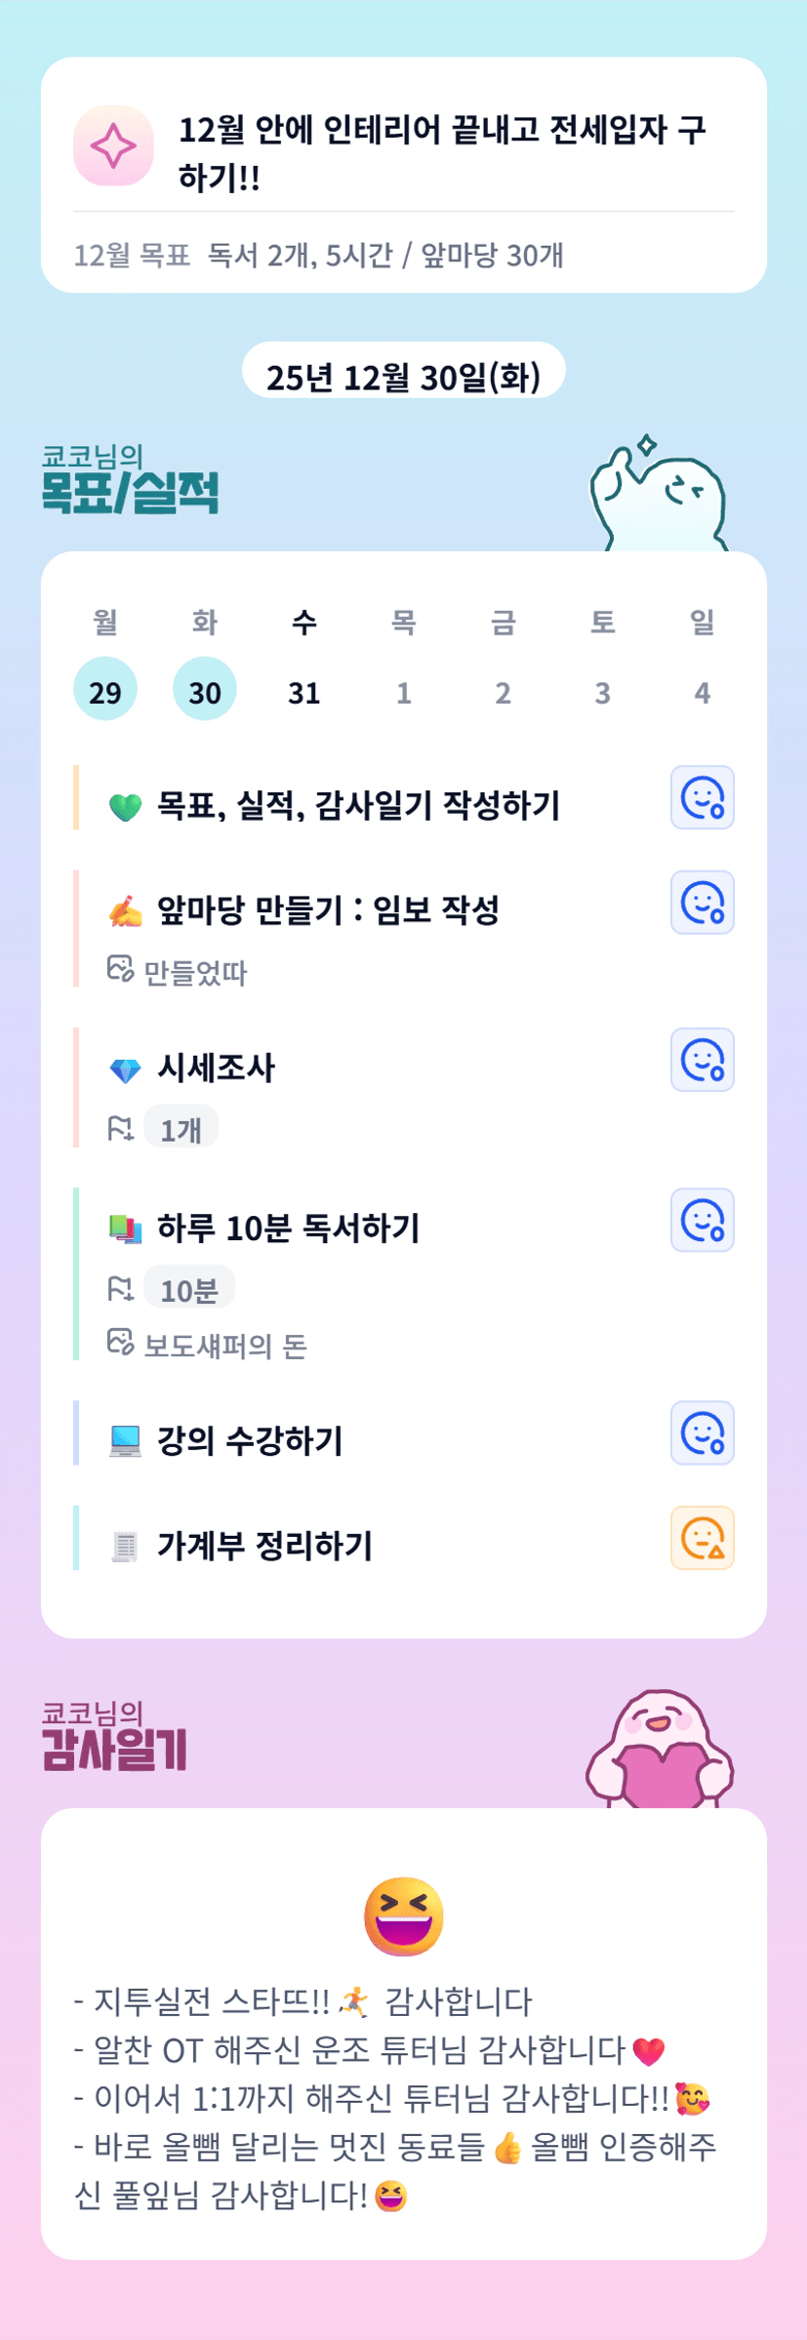Click the 보도섀퍼의 돈 note text
The image size is (807, 2340).
pos(225,1346)
